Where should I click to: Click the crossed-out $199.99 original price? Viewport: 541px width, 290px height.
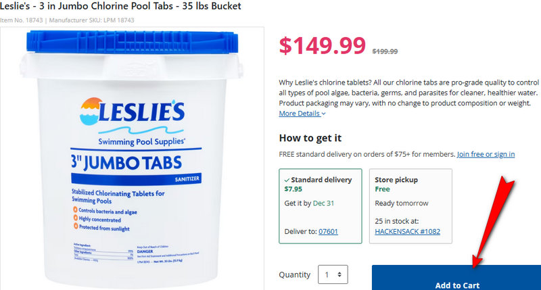pyautogui.click(x=385, y=51)
